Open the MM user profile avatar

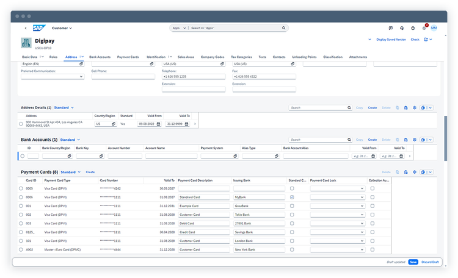click(434, 28)
